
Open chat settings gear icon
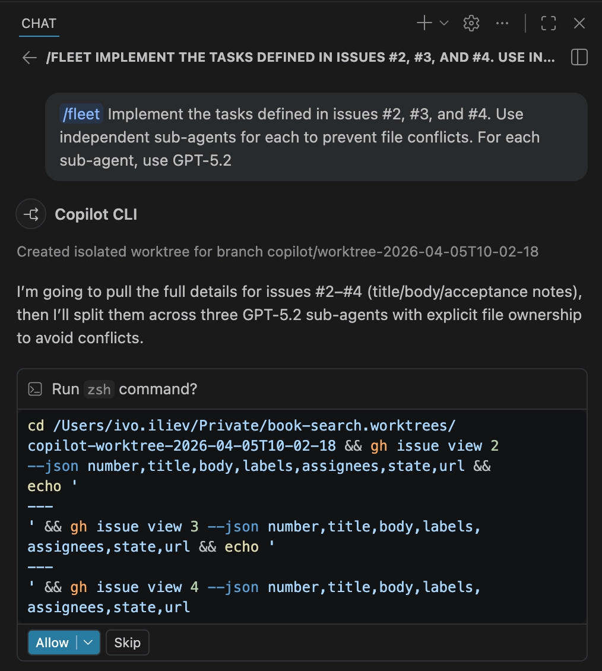click(471, 23)
